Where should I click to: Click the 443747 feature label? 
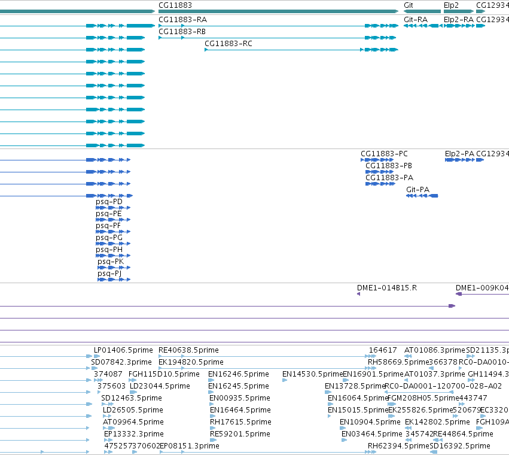point(473,398)
